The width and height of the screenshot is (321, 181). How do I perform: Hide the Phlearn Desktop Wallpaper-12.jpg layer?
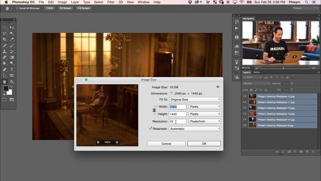click(245, 108)
